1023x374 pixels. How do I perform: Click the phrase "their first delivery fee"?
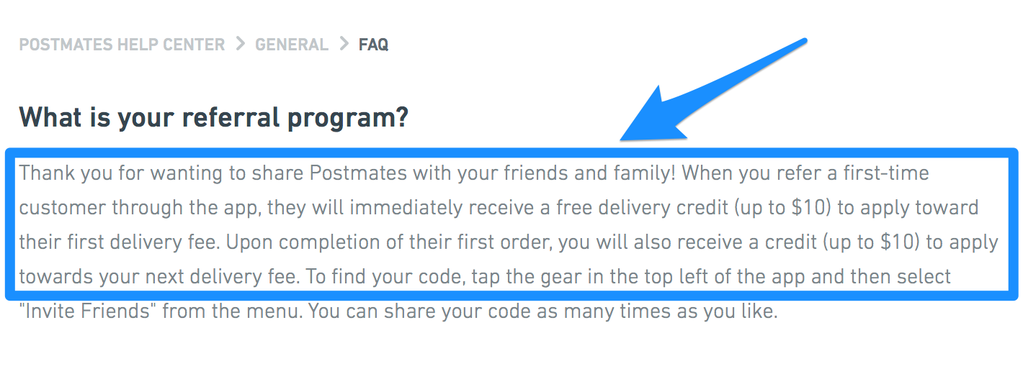point(117,242)
